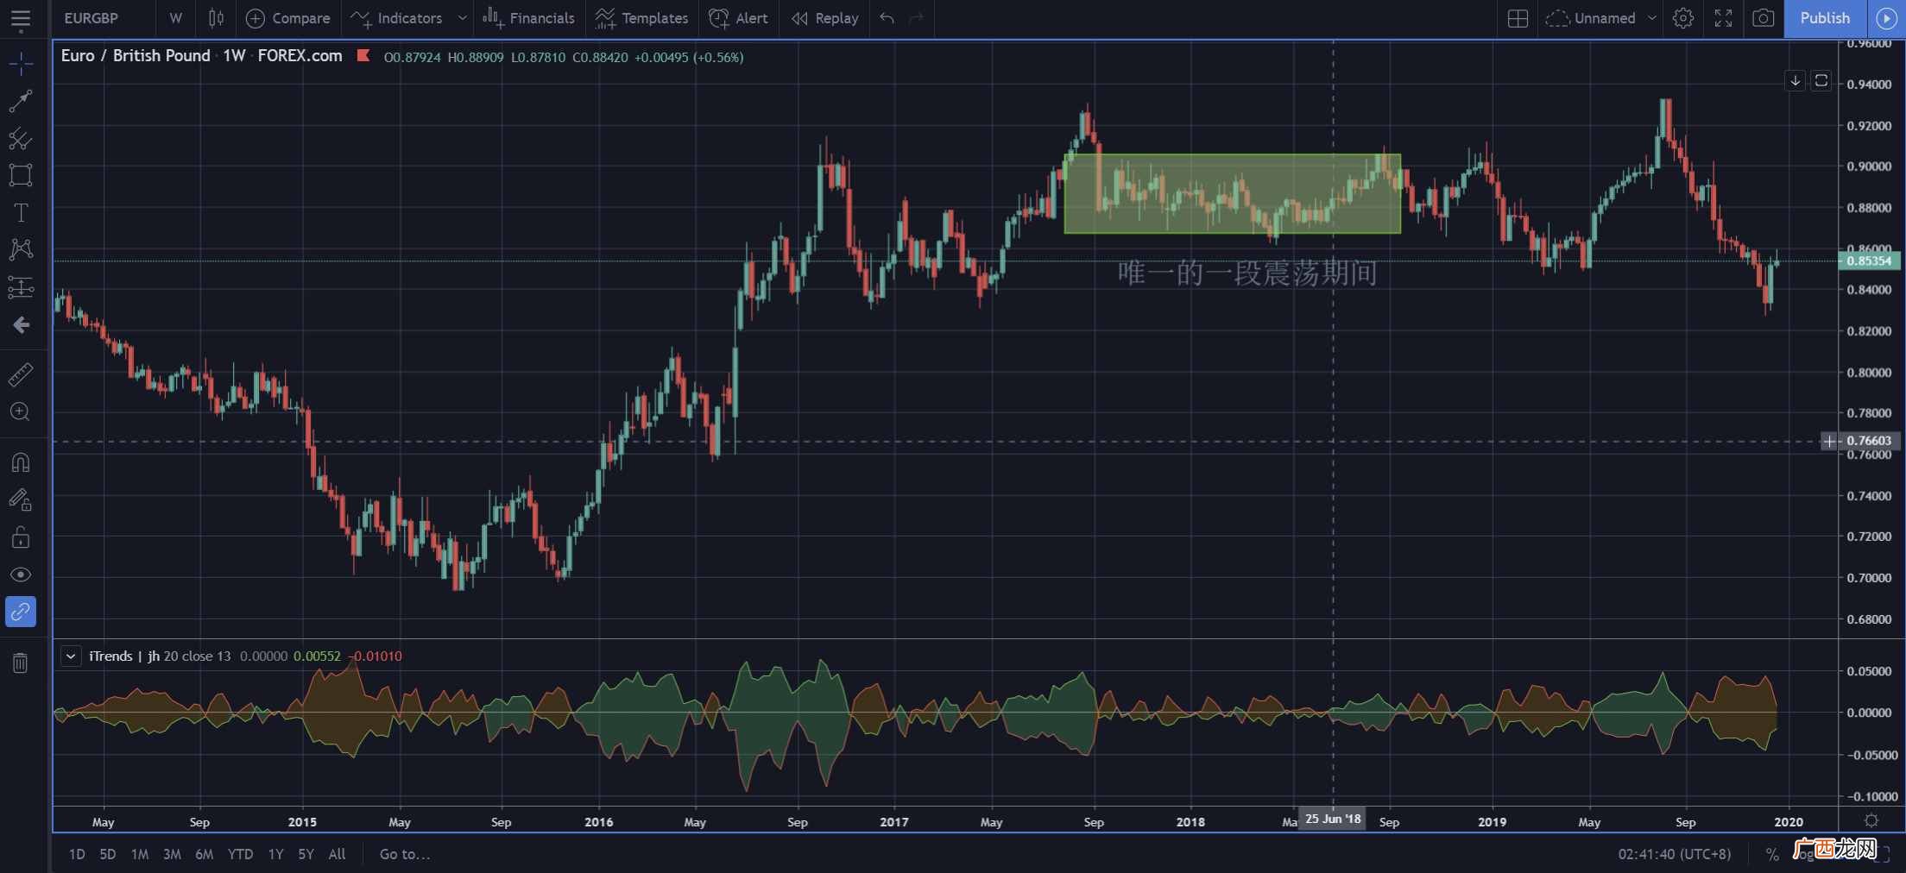The width and height of the screenshot is (1906, 873).
Task: Select the geometric shapes tool
Action: tap(21, 175)
